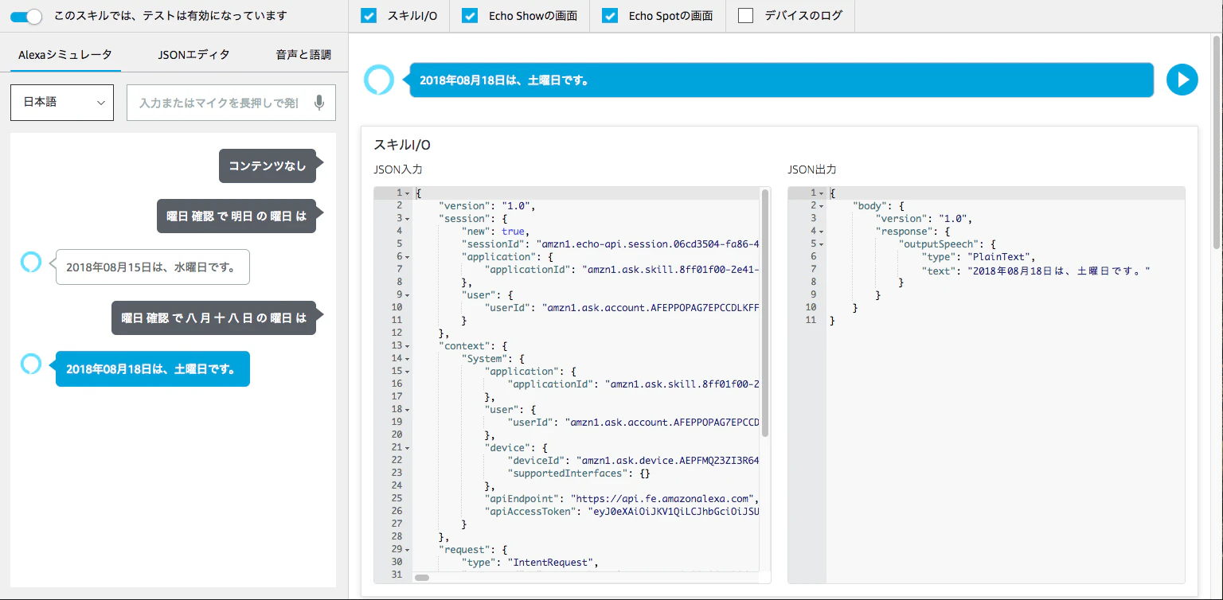The width and height of the screenshot is (1223, 600).
Task: Play the Alexa response audio
Action: (1182, 80)
